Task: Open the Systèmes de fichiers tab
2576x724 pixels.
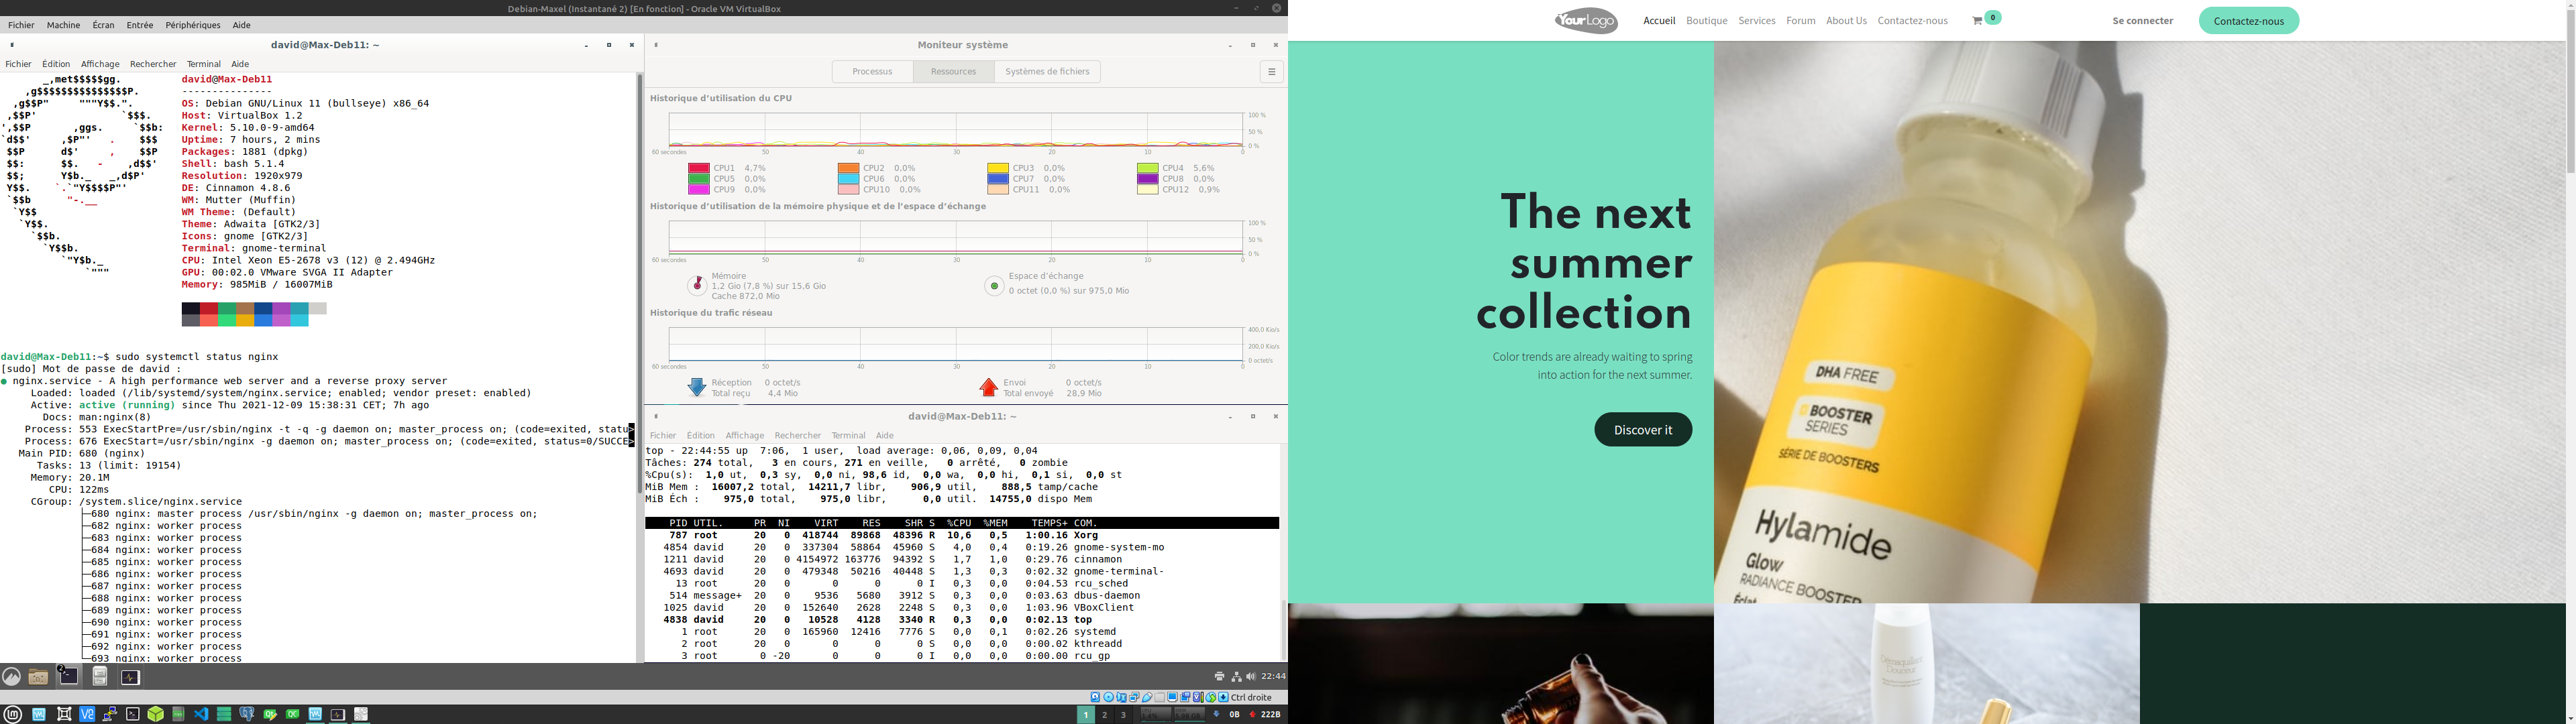Action: pyautogui.click(x=1047, y=72)
